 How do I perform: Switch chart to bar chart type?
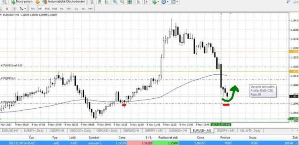coord(93,2)
